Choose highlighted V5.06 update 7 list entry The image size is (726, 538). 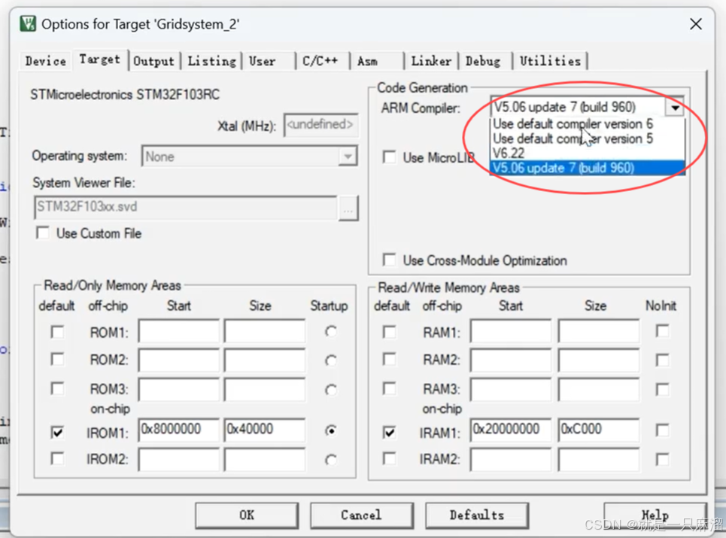[587, 168]
